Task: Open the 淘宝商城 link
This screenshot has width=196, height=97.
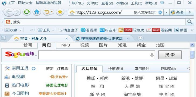Action: click(x=132, y=94)
